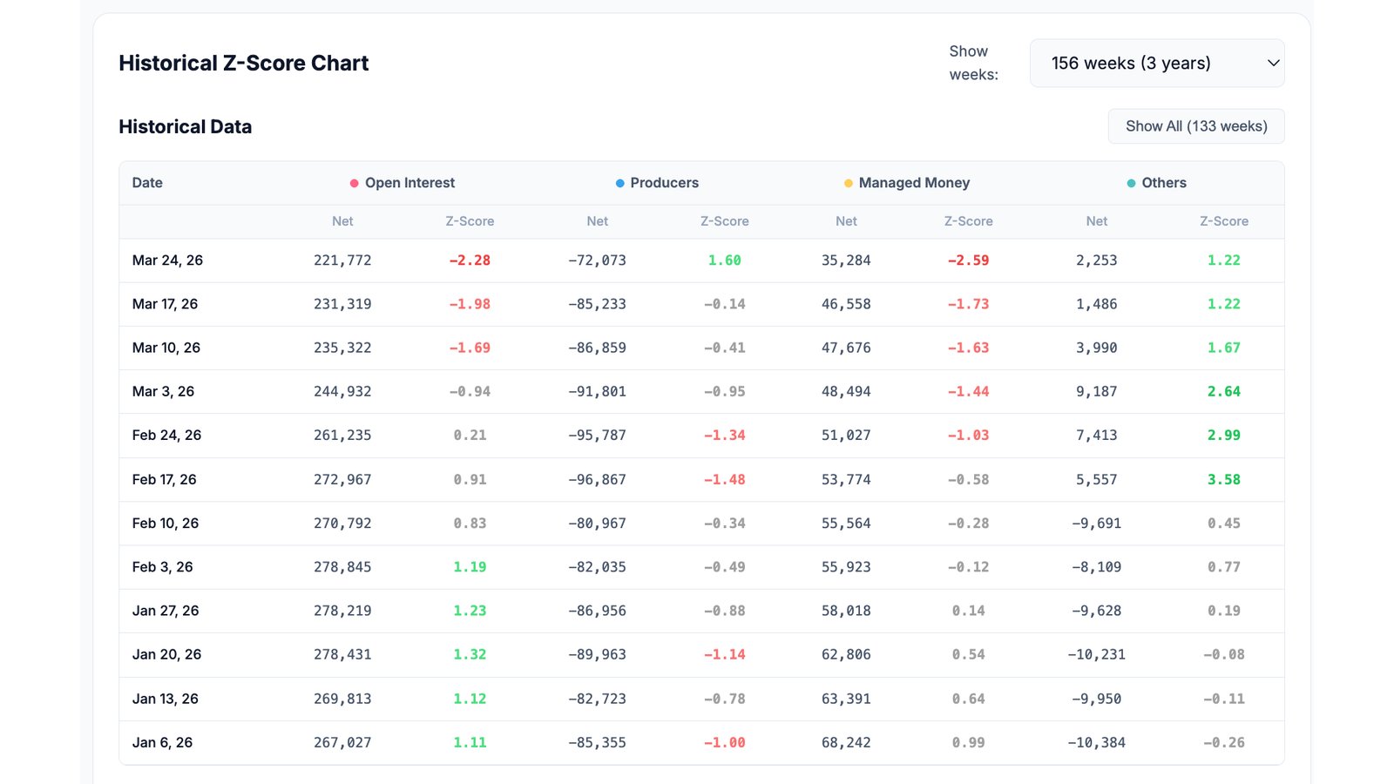
Task: Click Managed Money net value 35,284
Action: [x=846, y=260]
